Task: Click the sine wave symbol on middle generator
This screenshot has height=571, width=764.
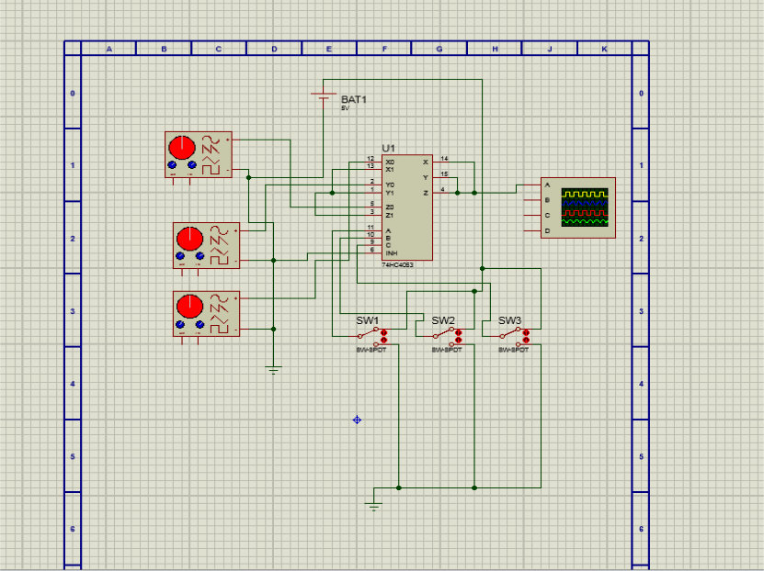Action: point(219,232)
